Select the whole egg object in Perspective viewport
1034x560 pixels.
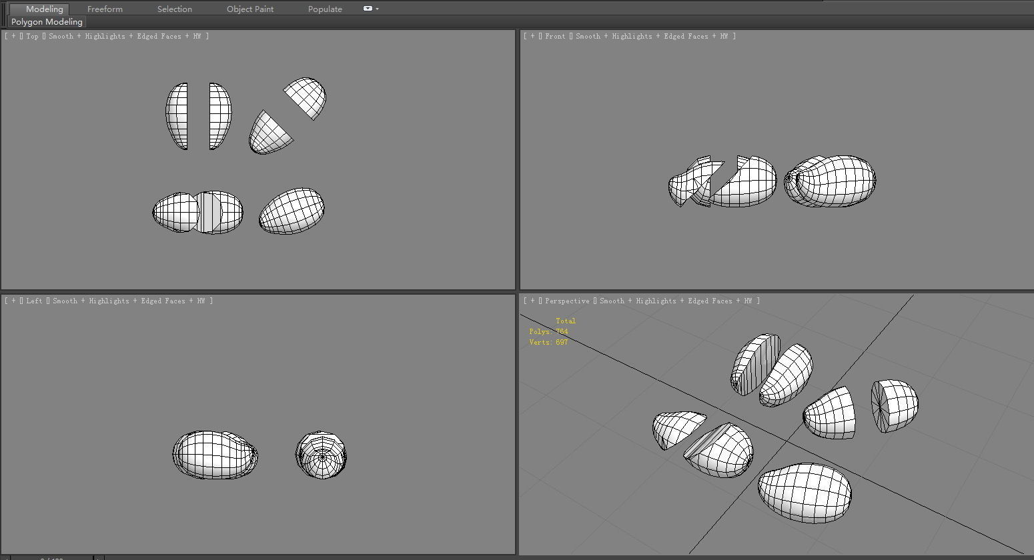(805, 493)
